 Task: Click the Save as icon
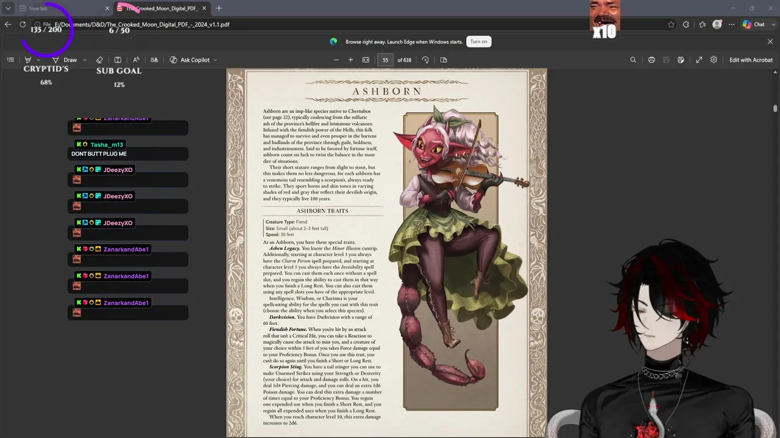pyautogui.click(x=681, y=60)
